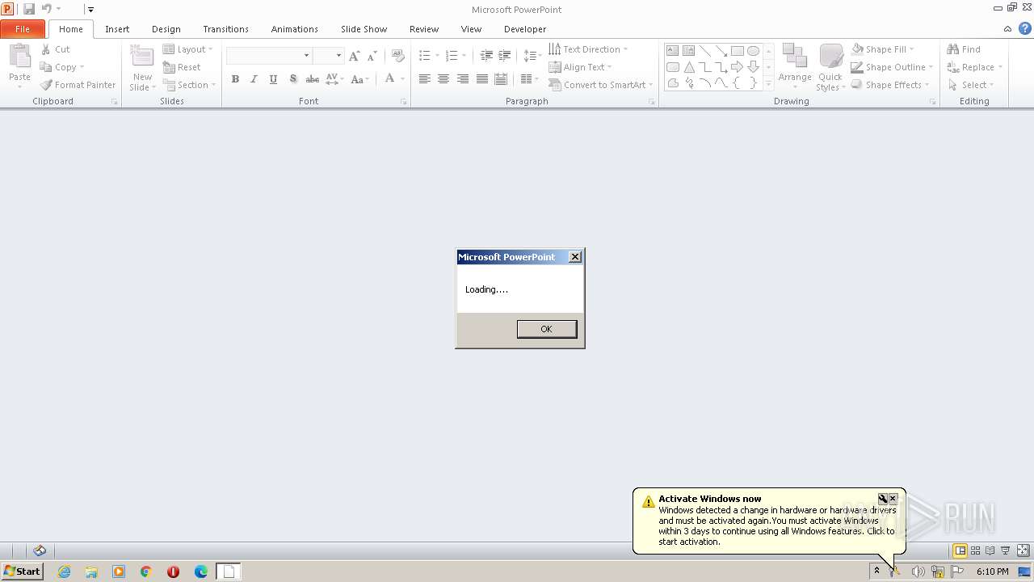1034x582 pixels.
Task: Toggle Strikethrough formatting
Action: pyautogui.click(x=312, y=79)
